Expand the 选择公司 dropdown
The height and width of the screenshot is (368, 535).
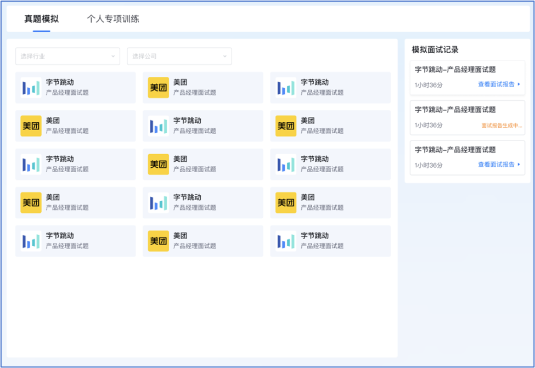pos(179,56)
